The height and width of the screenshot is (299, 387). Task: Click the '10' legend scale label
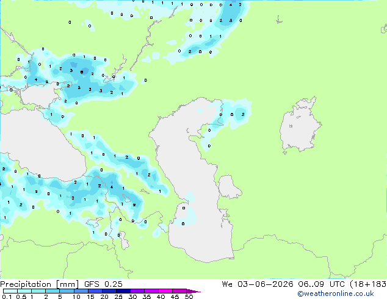tap(76, 297)
